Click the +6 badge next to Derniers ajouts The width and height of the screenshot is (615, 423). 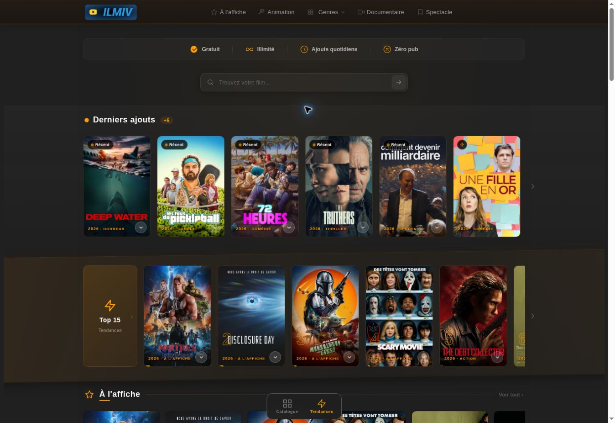pyautogui.click(x=167, y=120)
